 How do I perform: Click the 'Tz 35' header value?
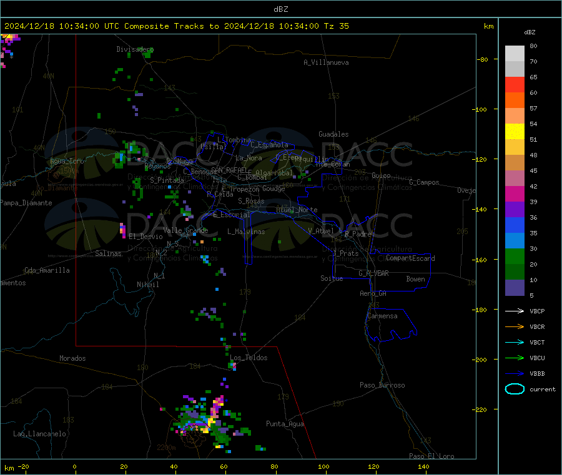[336, 26]
